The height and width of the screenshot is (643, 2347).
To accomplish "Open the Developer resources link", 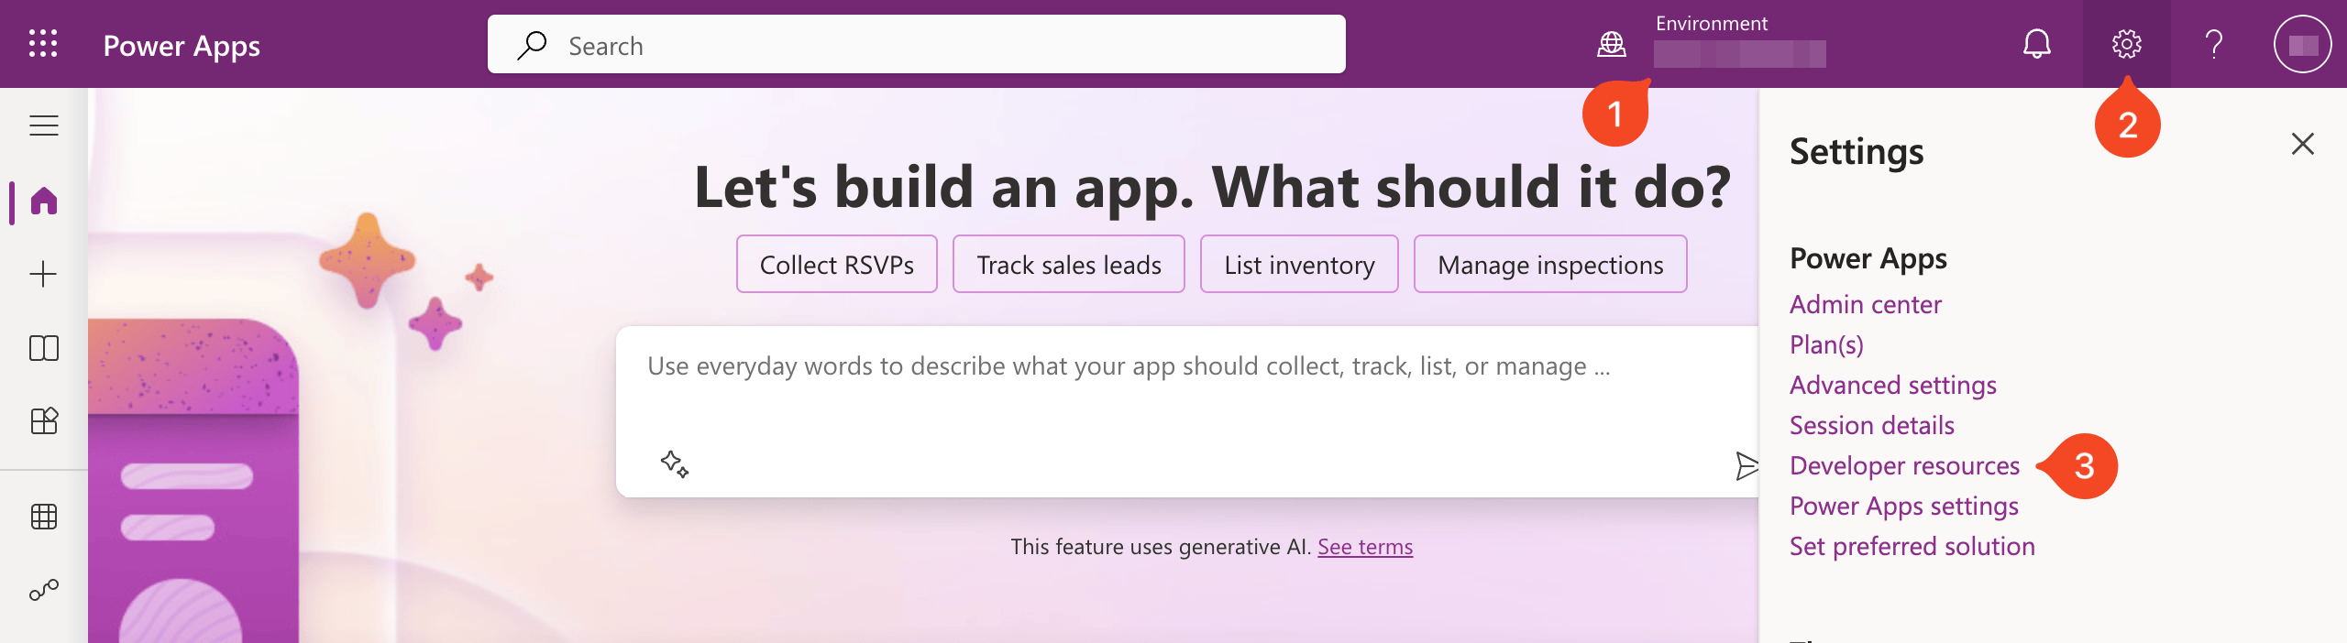I will [x=1904, y=466].
